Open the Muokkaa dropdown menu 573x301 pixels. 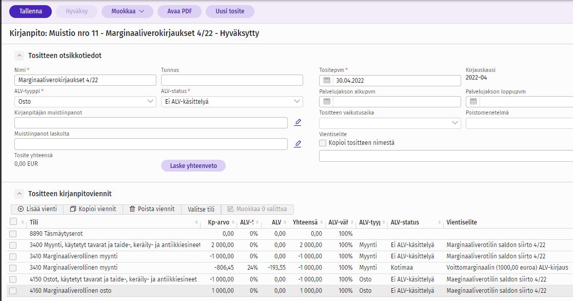(x=128, y=11)
